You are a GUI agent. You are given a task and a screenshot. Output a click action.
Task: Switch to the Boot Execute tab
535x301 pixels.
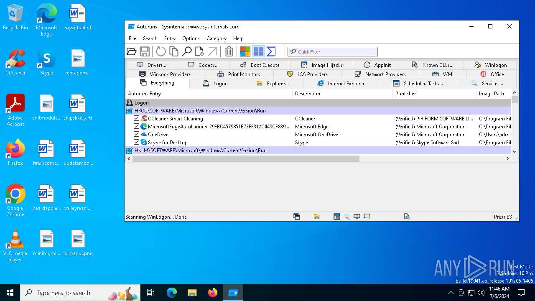point(260,65)
